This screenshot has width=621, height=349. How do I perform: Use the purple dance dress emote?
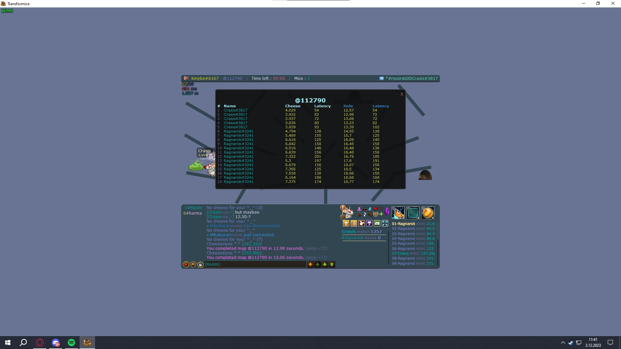tap(359, 209)
